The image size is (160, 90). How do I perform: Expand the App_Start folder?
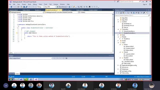coord(118,20)
